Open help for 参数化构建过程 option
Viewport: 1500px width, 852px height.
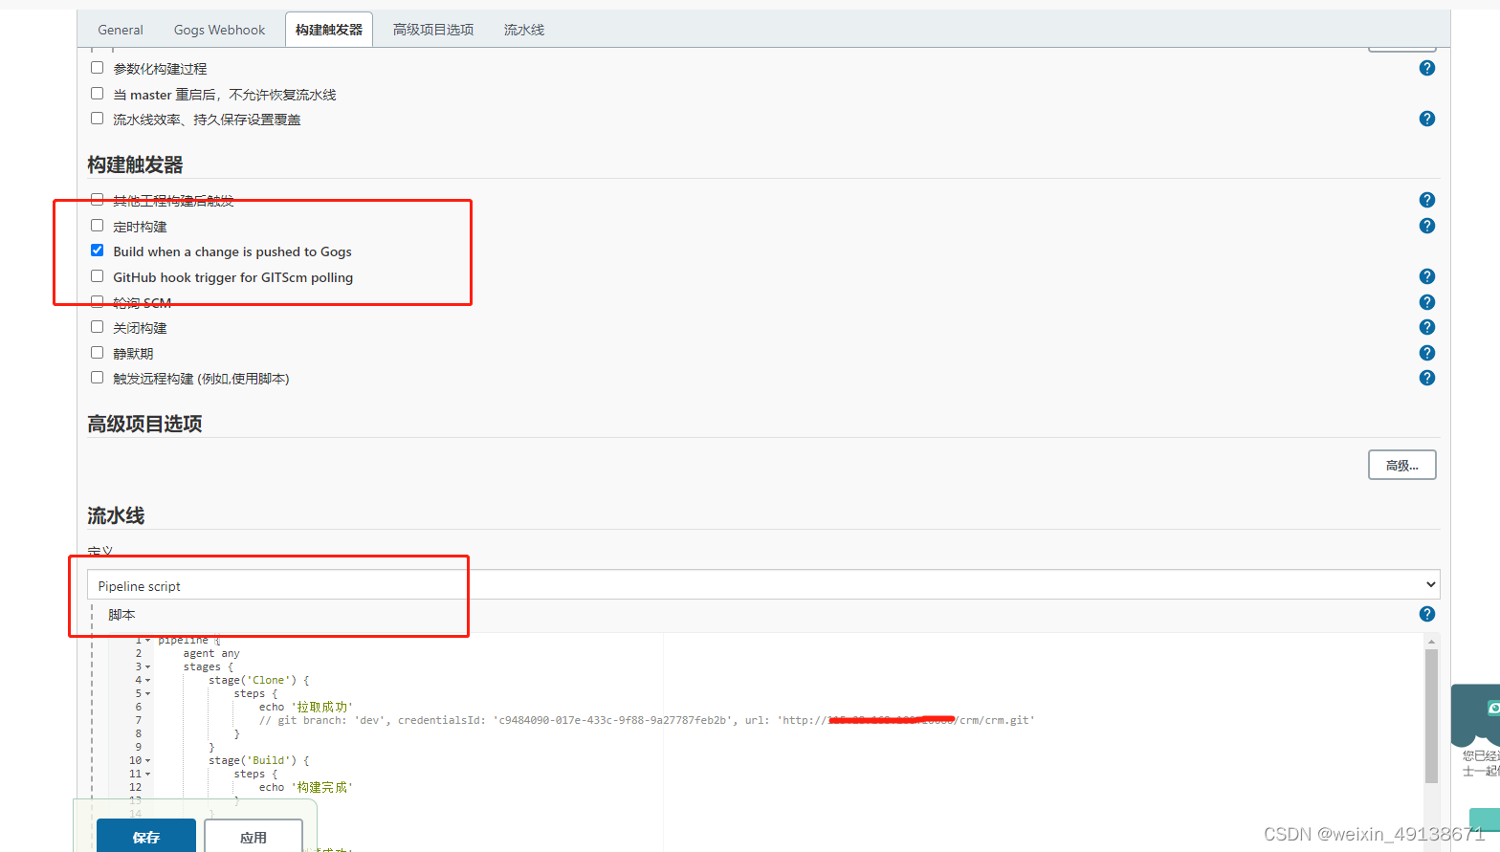[1426, 68]
